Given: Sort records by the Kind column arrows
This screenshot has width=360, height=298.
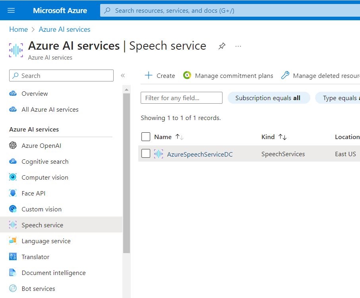Looking at the screenshot, I should [283, 137].
